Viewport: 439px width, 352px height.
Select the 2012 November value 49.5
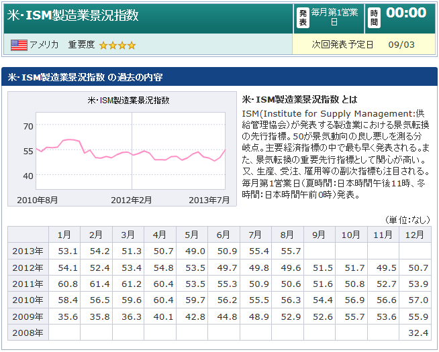click(387, 268)
